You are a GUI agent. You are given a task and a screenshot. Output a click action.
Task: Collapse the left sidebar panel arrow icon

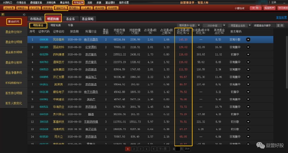tap(24, 14)
